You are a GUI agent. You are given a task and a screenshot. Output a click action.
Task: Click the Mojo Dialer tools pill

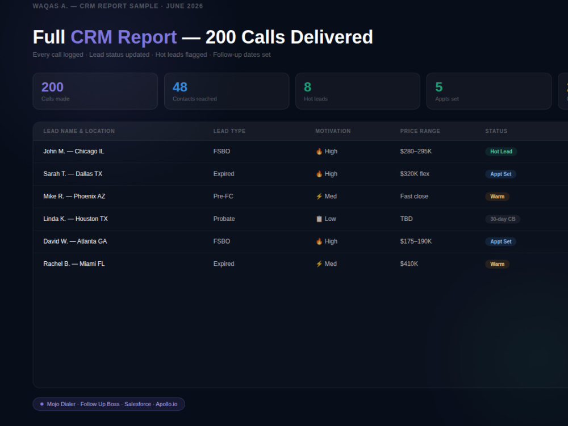pyautogui.click(x=108, y=404)
